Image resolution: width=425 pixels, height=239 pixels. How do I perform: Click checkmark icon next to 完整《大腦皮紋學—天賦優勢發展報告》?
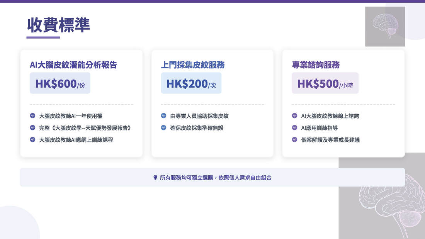coord(32,128)
